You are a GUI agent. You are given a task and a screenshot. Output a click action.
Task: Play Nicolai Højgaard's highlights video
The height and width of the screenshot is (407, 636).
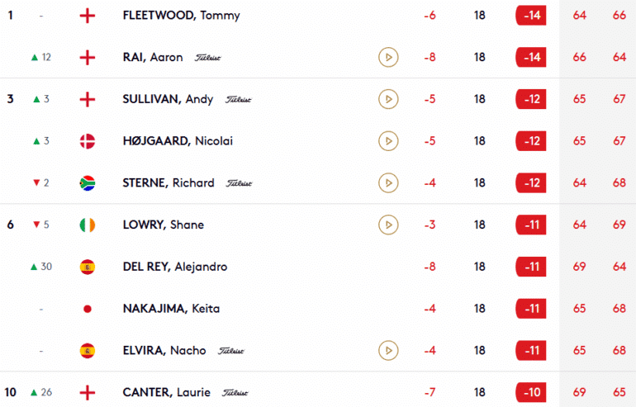click(386, 141)
